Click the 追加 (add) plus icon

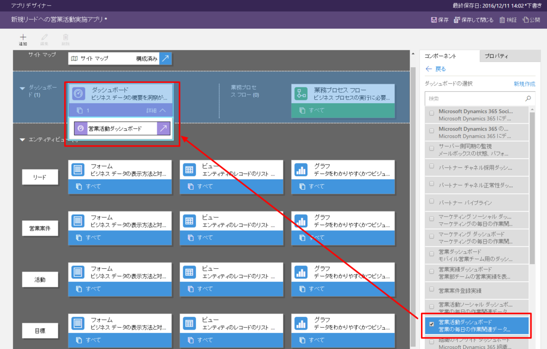[23, 37]
